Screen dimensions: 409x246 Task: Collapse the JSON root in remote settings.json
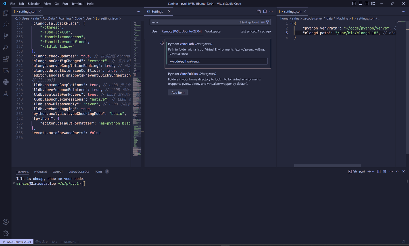tap(291, 23)
